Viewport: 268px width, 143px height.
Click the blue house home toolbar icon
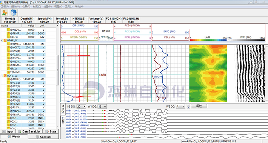14,13
